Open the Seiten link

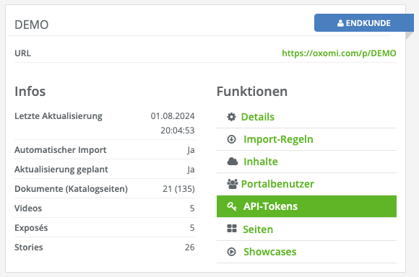point(258,229)
